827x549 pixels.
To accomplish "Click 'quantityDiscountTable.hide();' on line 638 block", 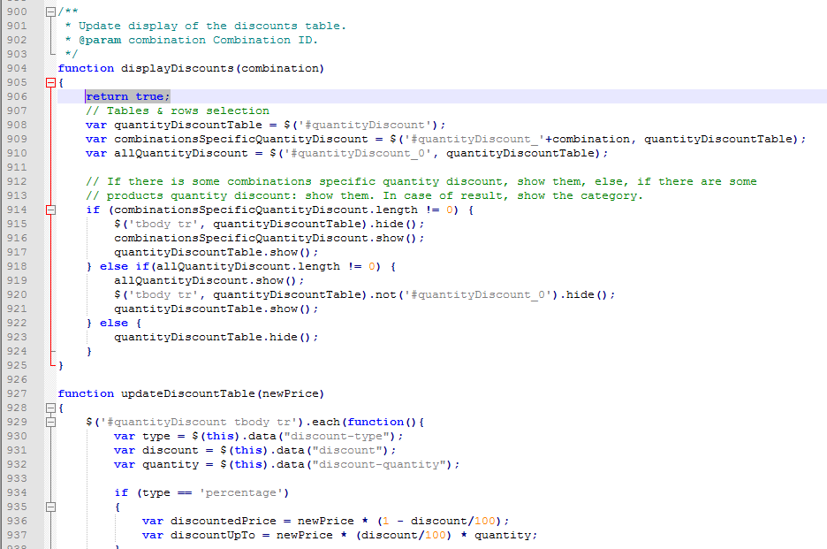I will [x=216, y=337].
